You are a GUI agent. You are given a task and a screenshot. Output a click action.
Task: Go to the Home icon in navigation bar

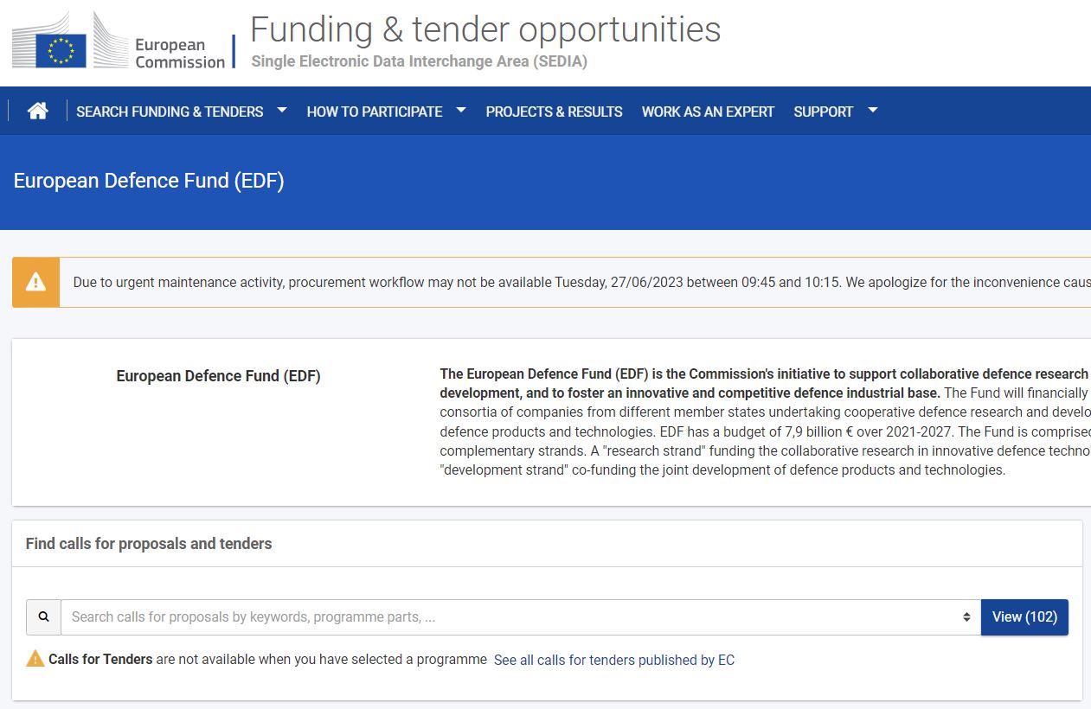pyautogui.click(x=37, y=111)
